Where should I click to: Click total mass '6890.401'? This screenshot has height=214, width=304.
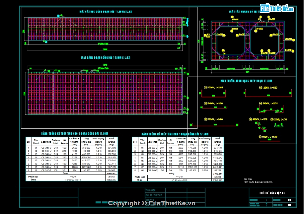point(112,173)
